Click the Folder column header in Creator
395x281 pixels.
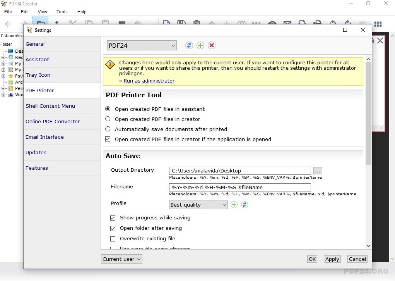12,44
